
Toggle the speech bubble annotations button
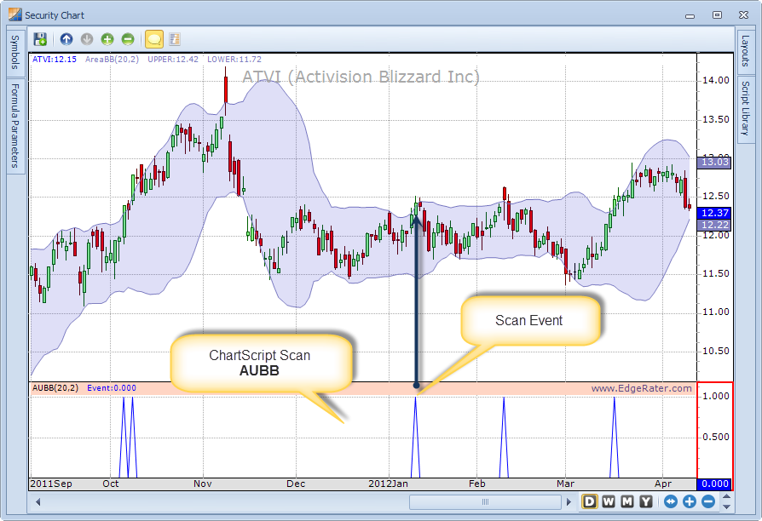coord(154,39)
